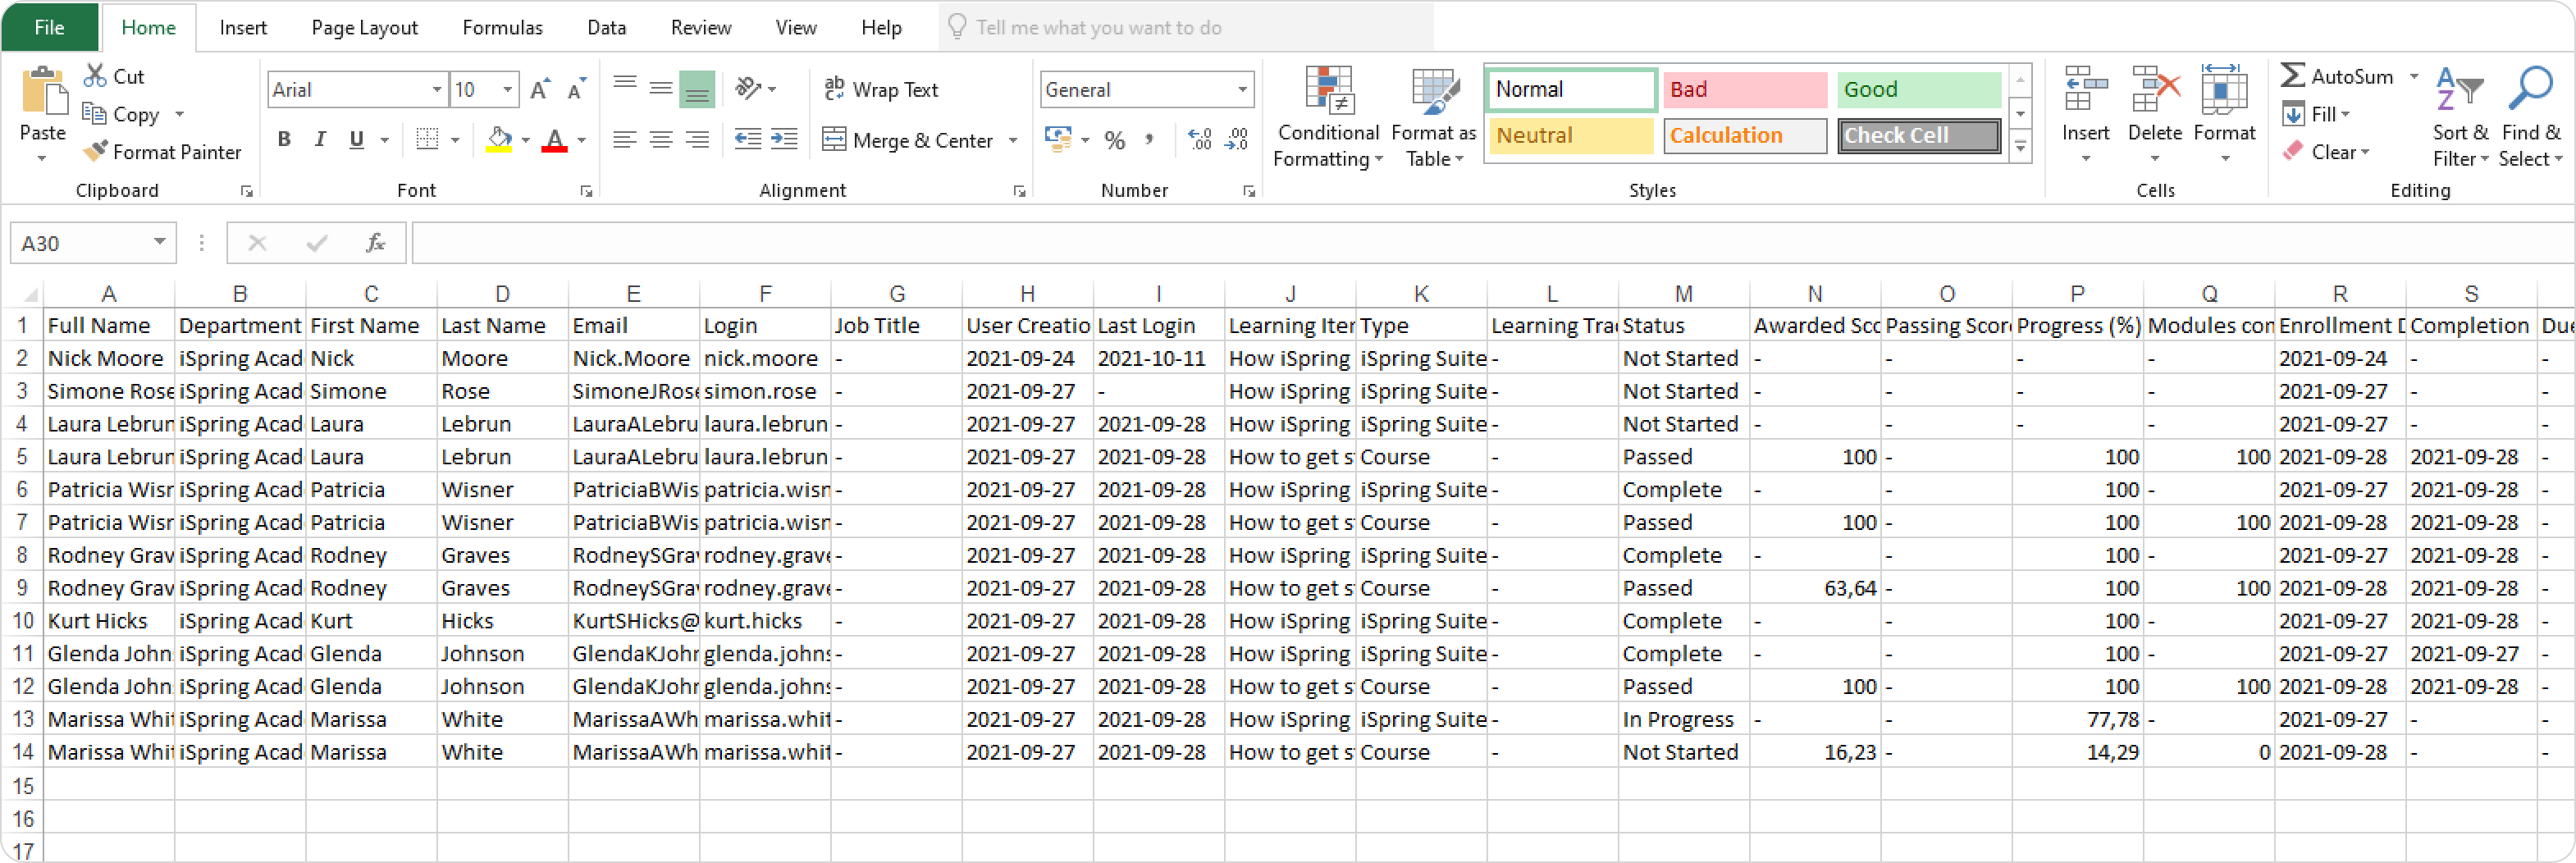Switch to the Formulas ribbon tab
This screenshot has width=2576, height=863.
pos(502,28)
